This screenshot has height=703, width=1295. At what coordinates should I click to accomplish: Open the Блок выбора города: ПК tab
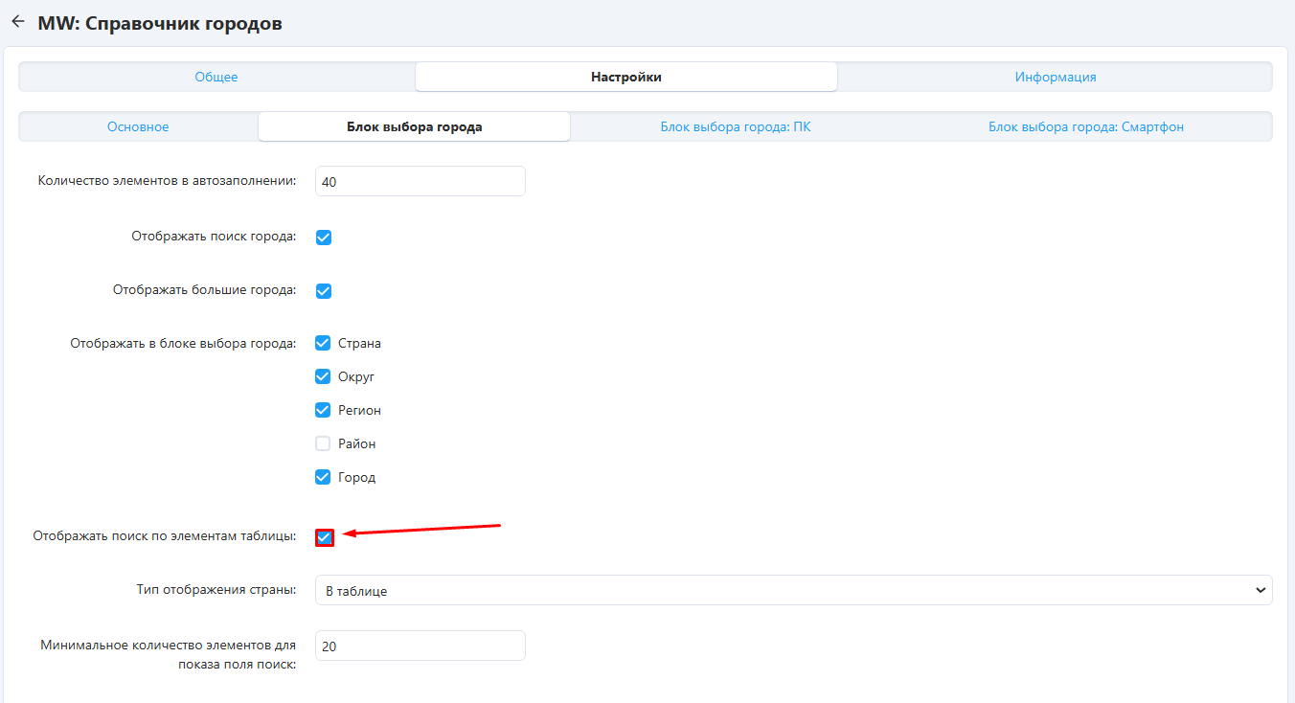(735, 126)
